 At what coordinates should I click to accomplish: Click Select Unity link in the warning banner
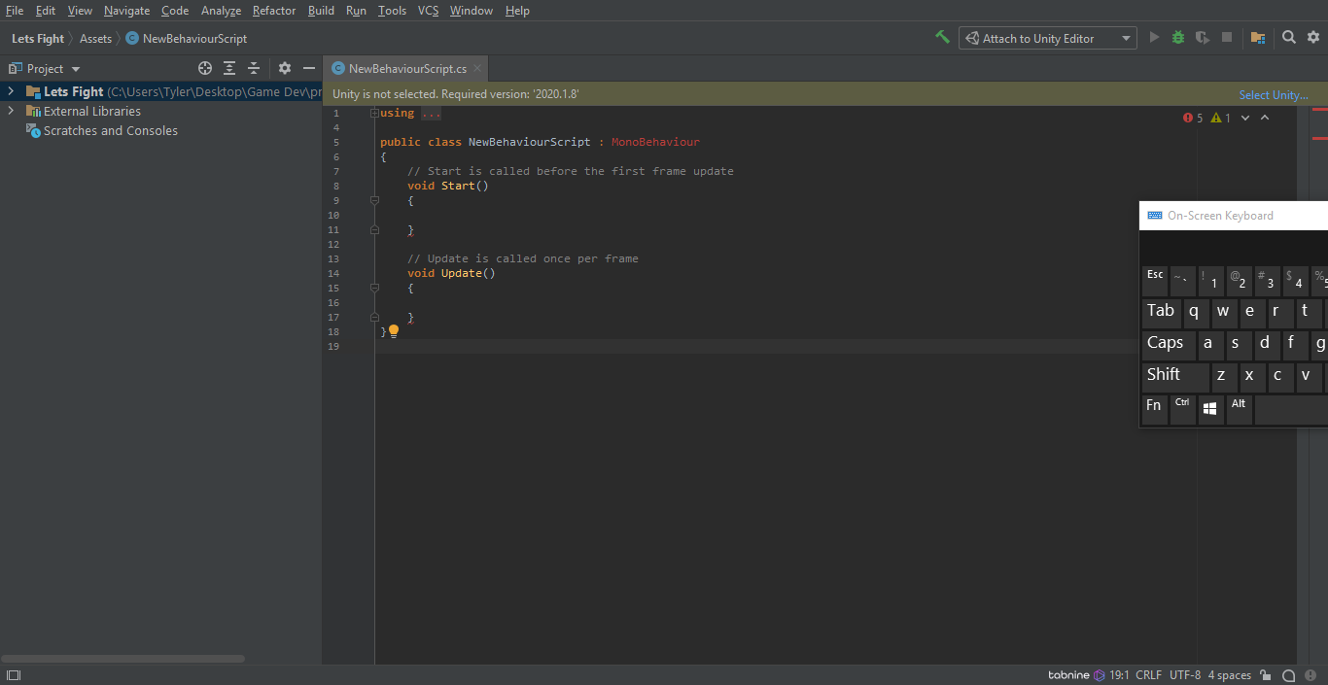tap(1274, 94)
